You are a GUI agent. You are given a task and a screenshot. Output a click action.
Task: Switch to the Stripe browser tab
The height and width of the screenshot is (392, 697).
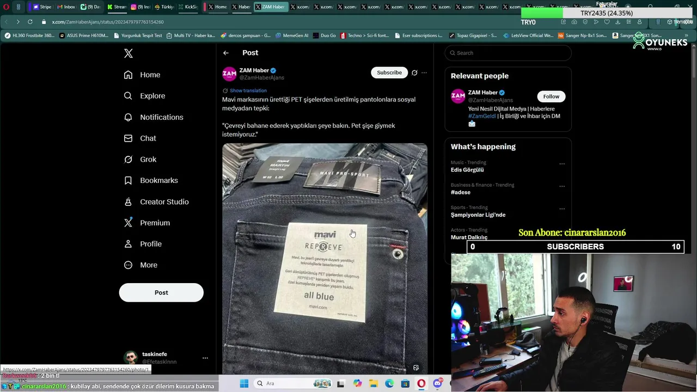tap(42, 7)
